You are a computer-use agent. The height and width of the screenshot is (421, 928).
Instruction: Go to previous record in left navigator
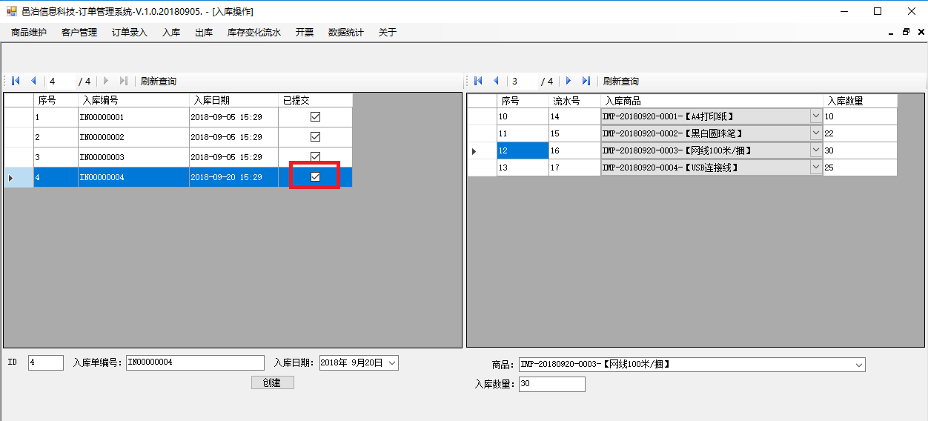pos(33,81)
